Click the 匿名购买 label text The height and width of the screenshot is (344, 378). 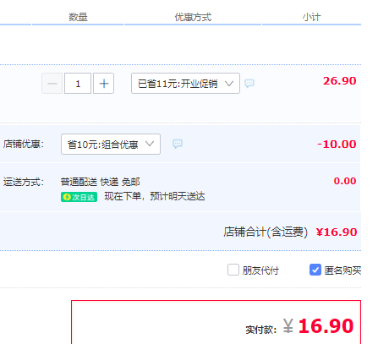click(x=342, y=270)
